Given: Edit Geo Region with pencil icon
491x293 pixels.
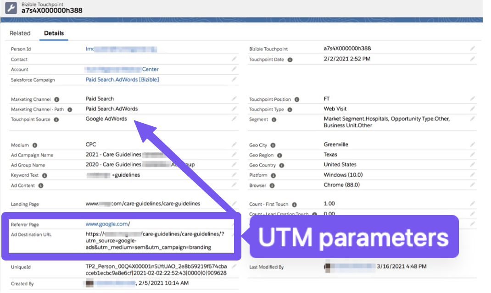Looking at the screenshot, I should pos(473,154).
